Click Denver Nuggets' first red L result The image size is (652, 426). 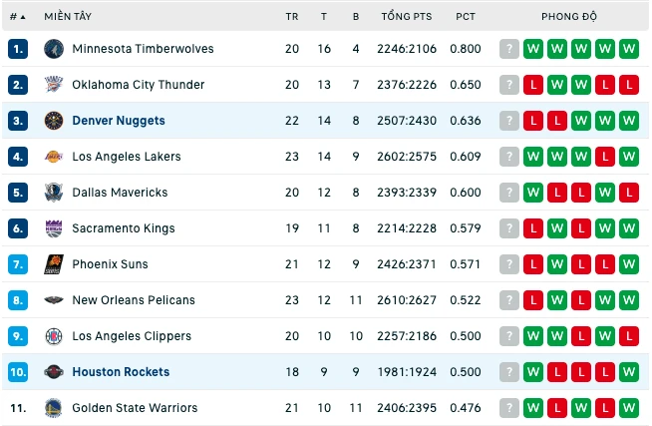[x=533, y=121]
